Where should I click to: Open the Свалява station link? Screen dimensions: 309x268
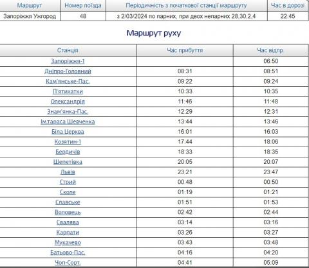click(x=68, y=222)
